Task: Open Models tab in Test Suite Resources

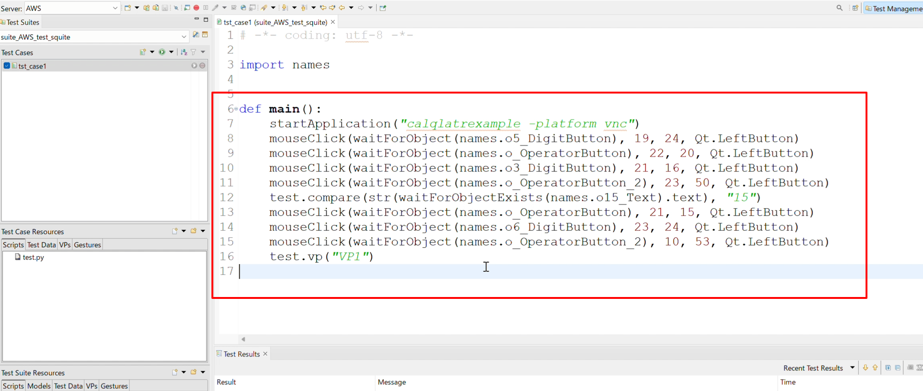Action: point(39,386)
